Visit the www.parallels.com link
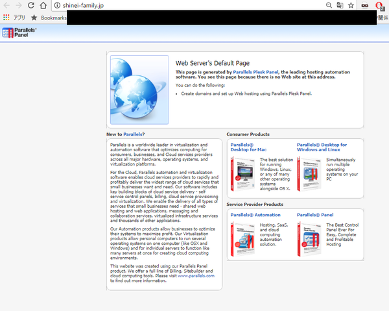 (x=196, y=276)
